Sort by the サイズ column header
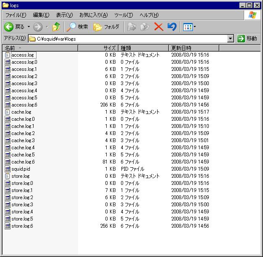This screenshot has width=263, height=257. (x=98, y=48)
